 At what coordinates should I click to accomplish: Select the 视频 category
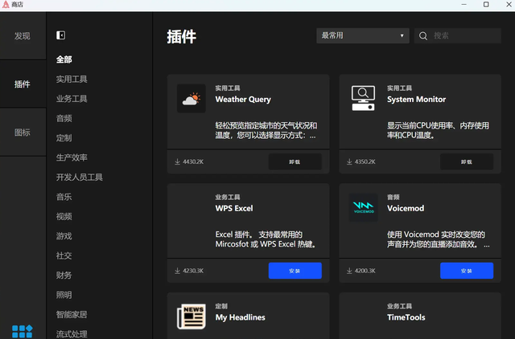click(64, 216)
